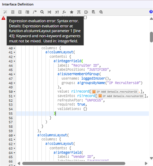Open search with the magnifier icon

[42, 12]
